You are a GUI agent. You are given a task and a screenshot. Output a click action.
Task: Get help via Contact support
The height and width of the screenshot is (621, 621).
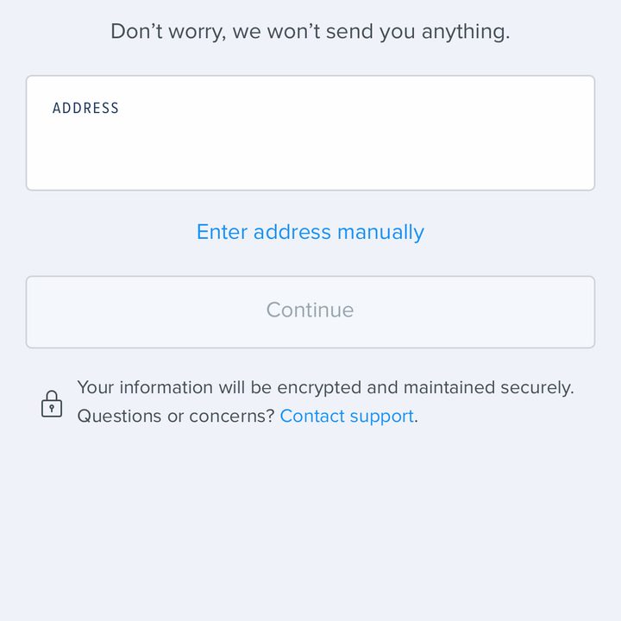pyautogui.click(x=347, y=417)
